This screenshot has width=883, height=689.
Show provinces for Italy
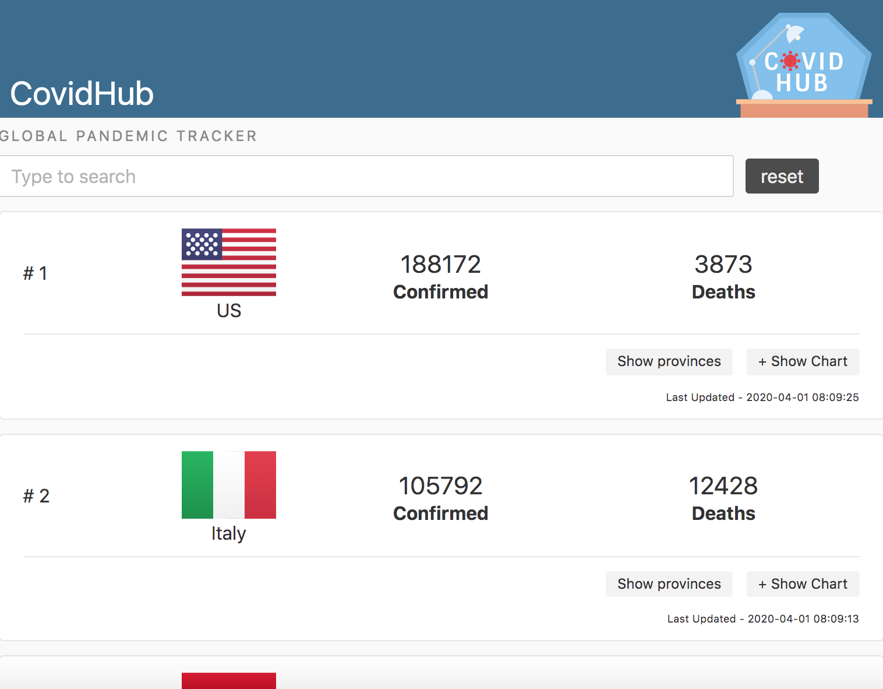tap(669, 584)
